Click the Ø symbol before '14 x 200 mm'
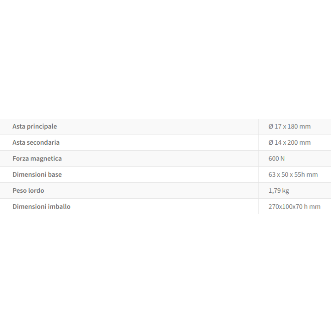Screen dimensions: 331x331 coord(271,143)
